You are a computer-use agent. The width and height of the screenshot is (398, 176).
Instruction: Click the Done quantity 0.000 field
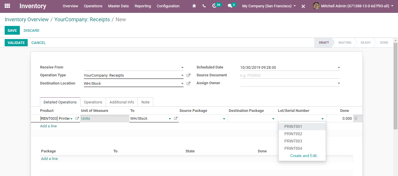[340, 119]
